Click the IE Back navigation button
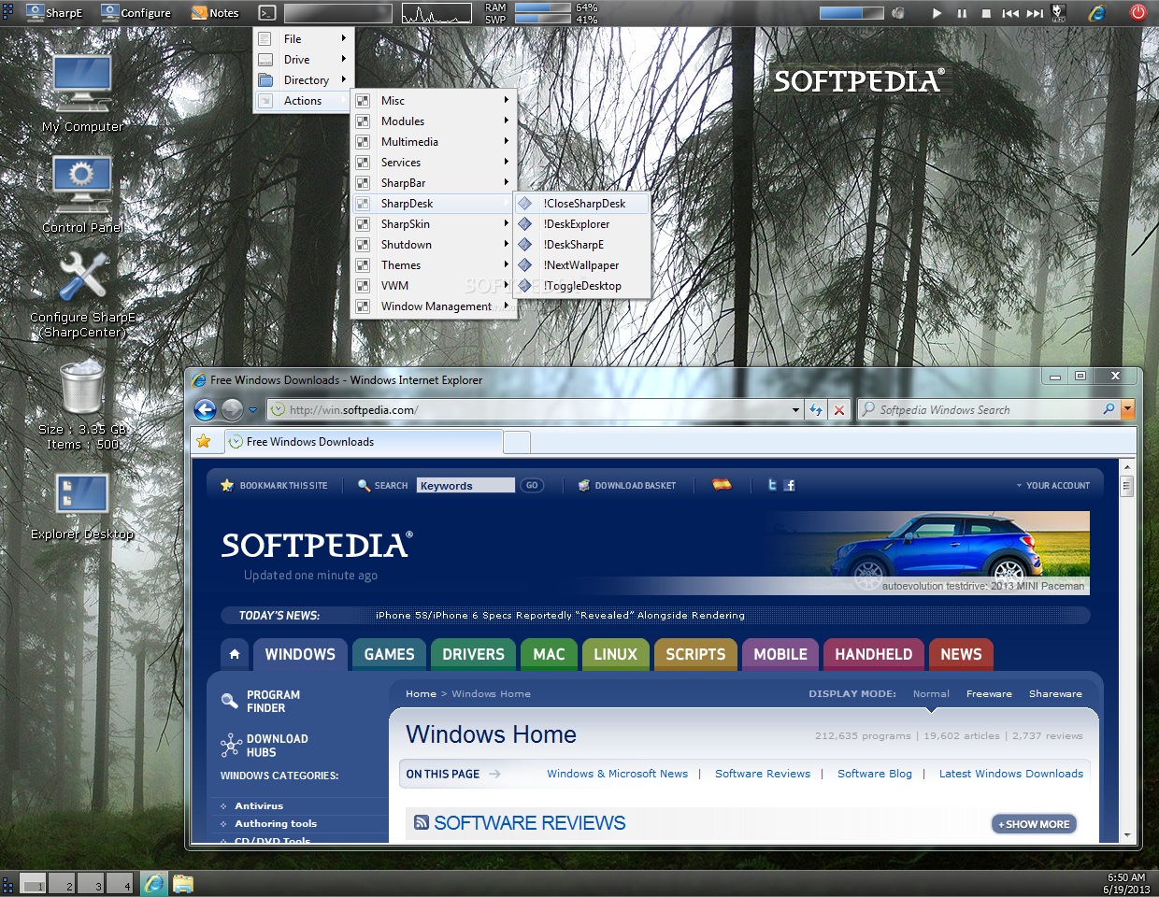 (205, 409)
